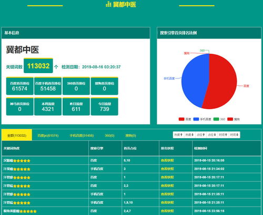
Task: Click the 搜狗首页排位 0 tile
Action: click(x=105, y=86)
